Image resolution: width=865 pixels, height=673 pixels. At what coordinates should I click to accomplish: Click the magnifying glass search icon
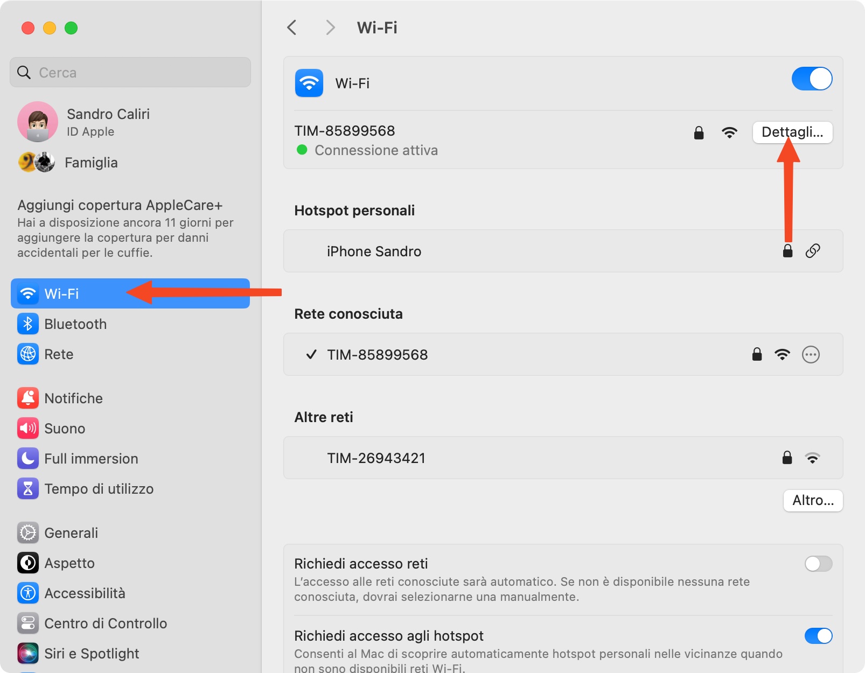click(24, 72)
